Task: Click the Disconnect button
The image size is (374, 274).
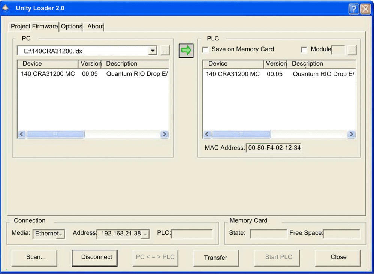Action: click(x=95, y=258)
